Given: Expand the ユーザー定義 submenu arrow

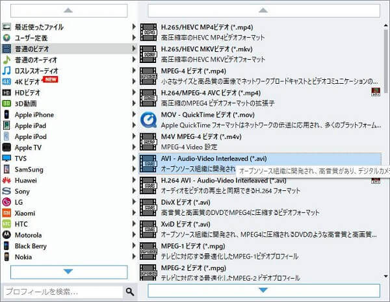Looking at the screenshot, I should (134, 38).
